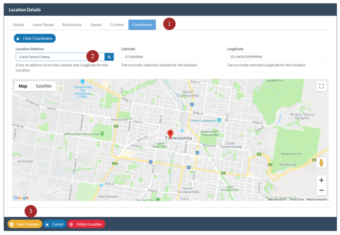Click the Jubilee Park label
The height and width of the screenshot is (235, 340).
[275, 81]
